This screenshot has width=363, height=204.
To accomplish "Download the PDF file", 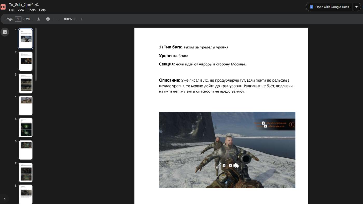I will click(38, 19).
